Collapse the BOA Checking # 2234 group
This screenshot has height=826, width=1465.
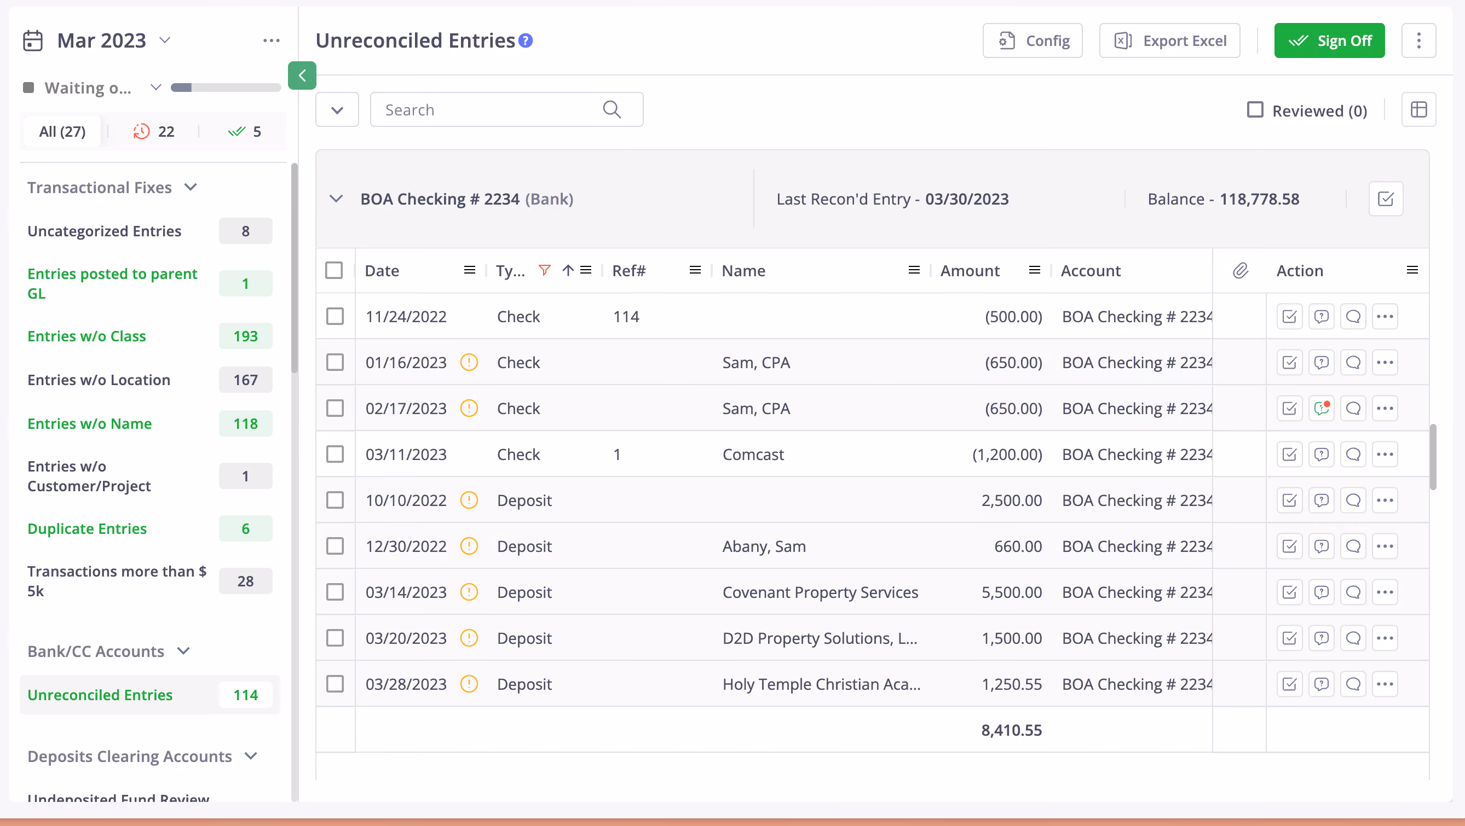[x=336, y=199]
